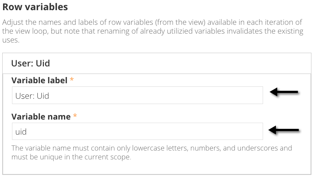Click the arrow pointing at Variable name field
315x178 pixels.
(285, 130)
